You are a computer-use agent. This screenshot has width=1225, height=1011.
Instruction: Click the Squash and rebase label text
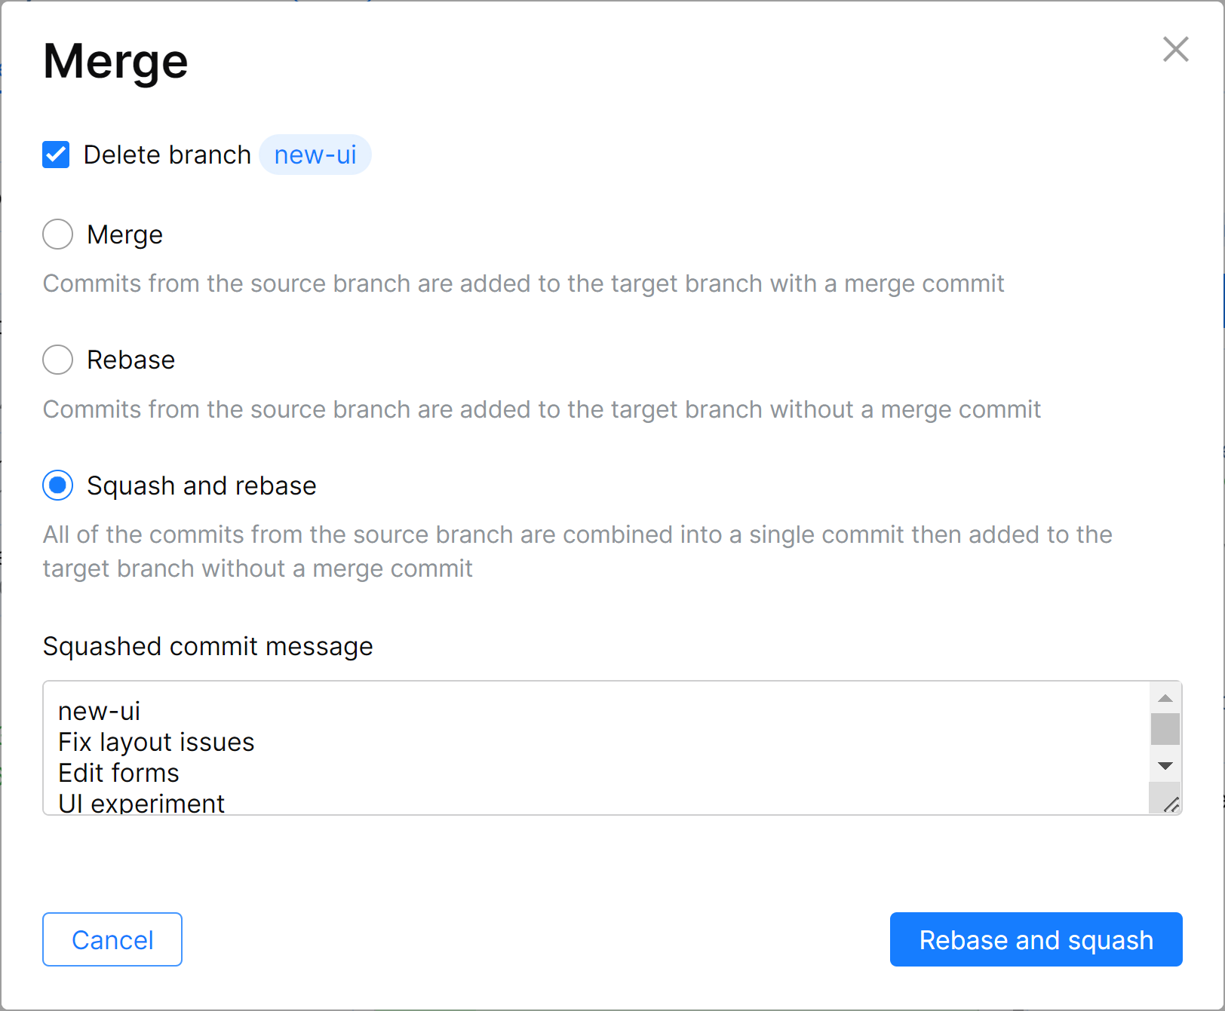point(201,486)
